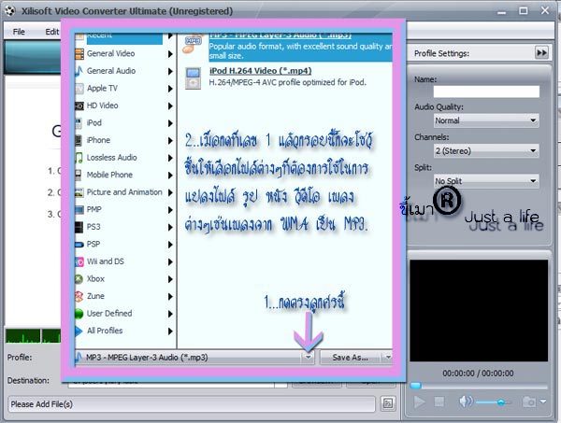Click the Stop button in preview
This screenshot has width=561, height=423.
[439, 402]
